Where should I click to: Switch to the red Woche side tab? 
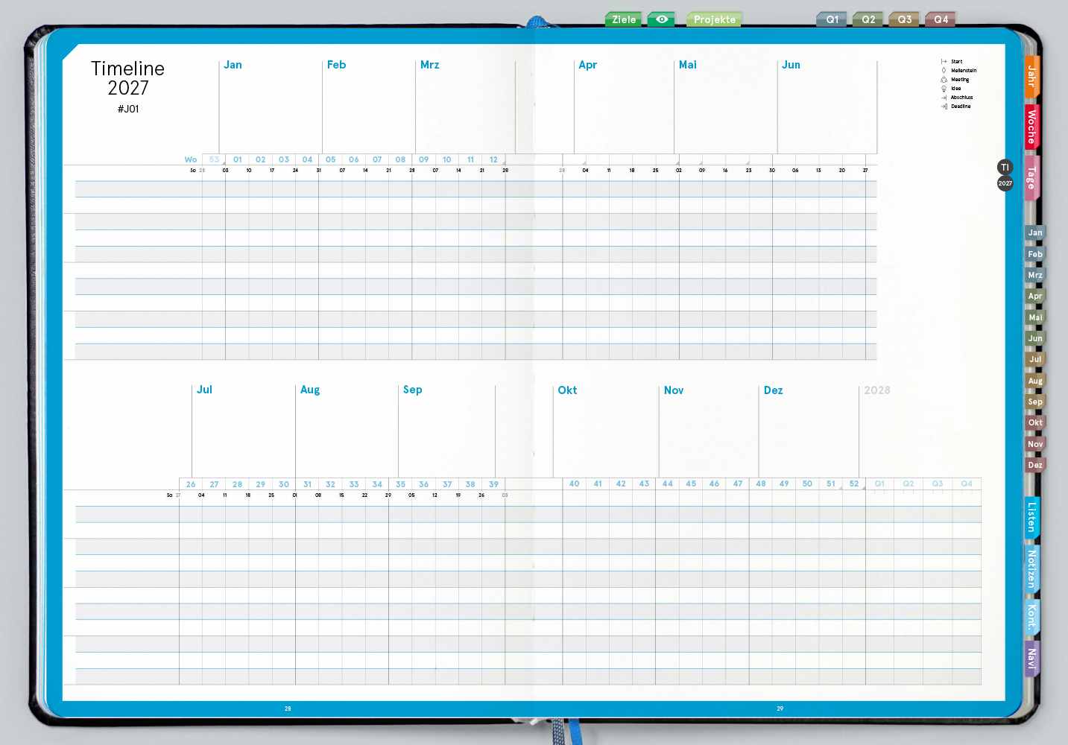coord(1031,126)
